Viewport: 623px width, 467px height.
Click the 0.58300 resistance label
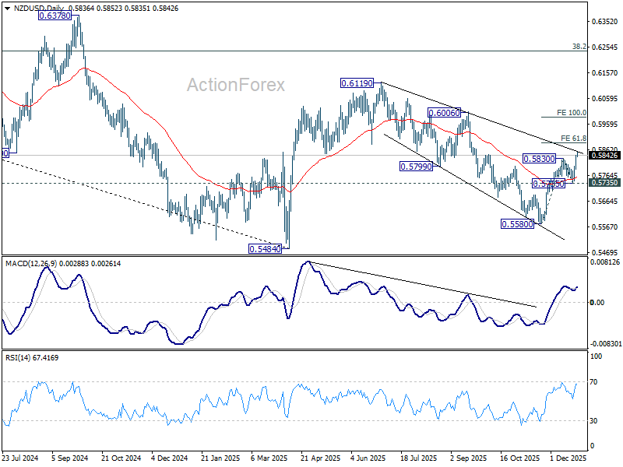coord(539,159)
